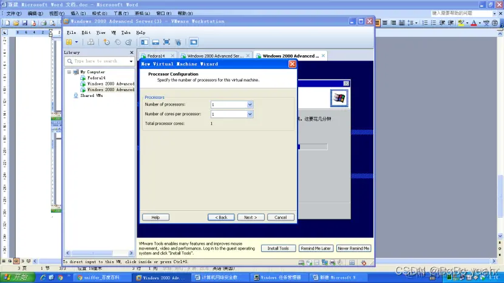Image resolution: width=504 pixels, height=283 pixels.
Task: Click the Word align right icon
Action: pos(393,23)
